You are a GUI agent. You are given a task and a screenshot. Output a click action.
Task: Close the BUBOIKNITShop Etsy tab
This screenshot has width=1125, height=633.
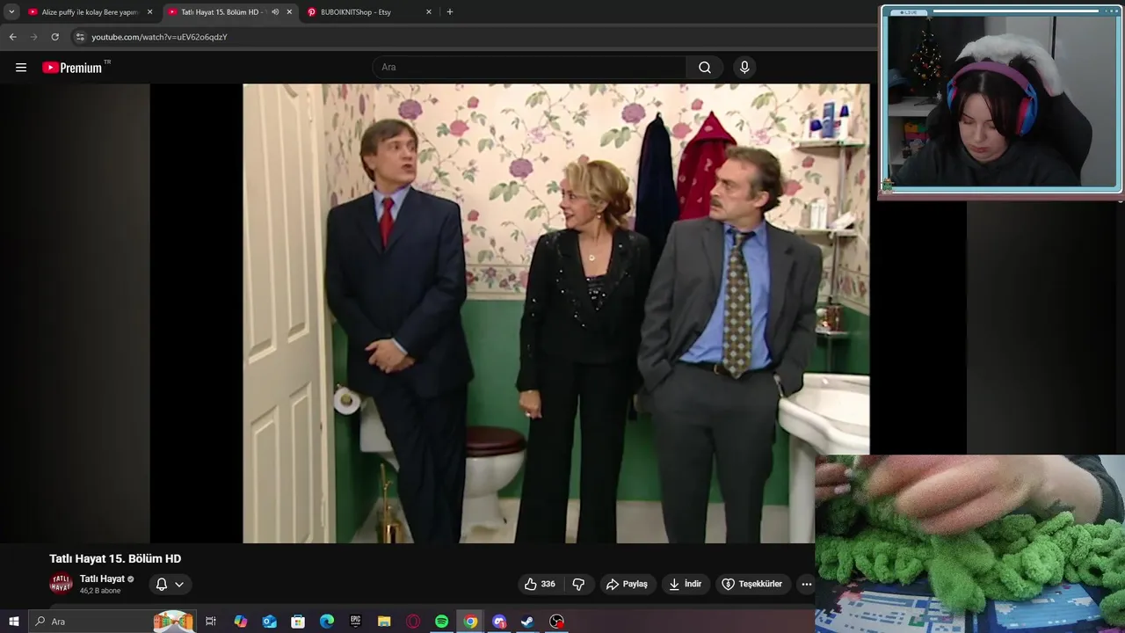[429, 12]
